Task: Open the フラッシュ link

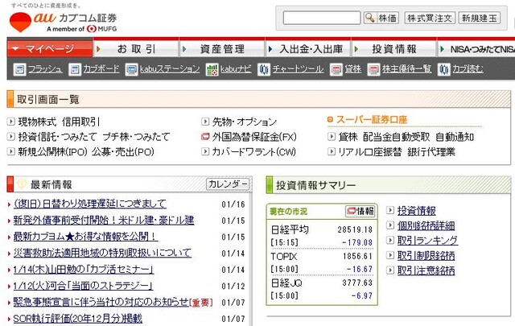Action: [45, 69]
